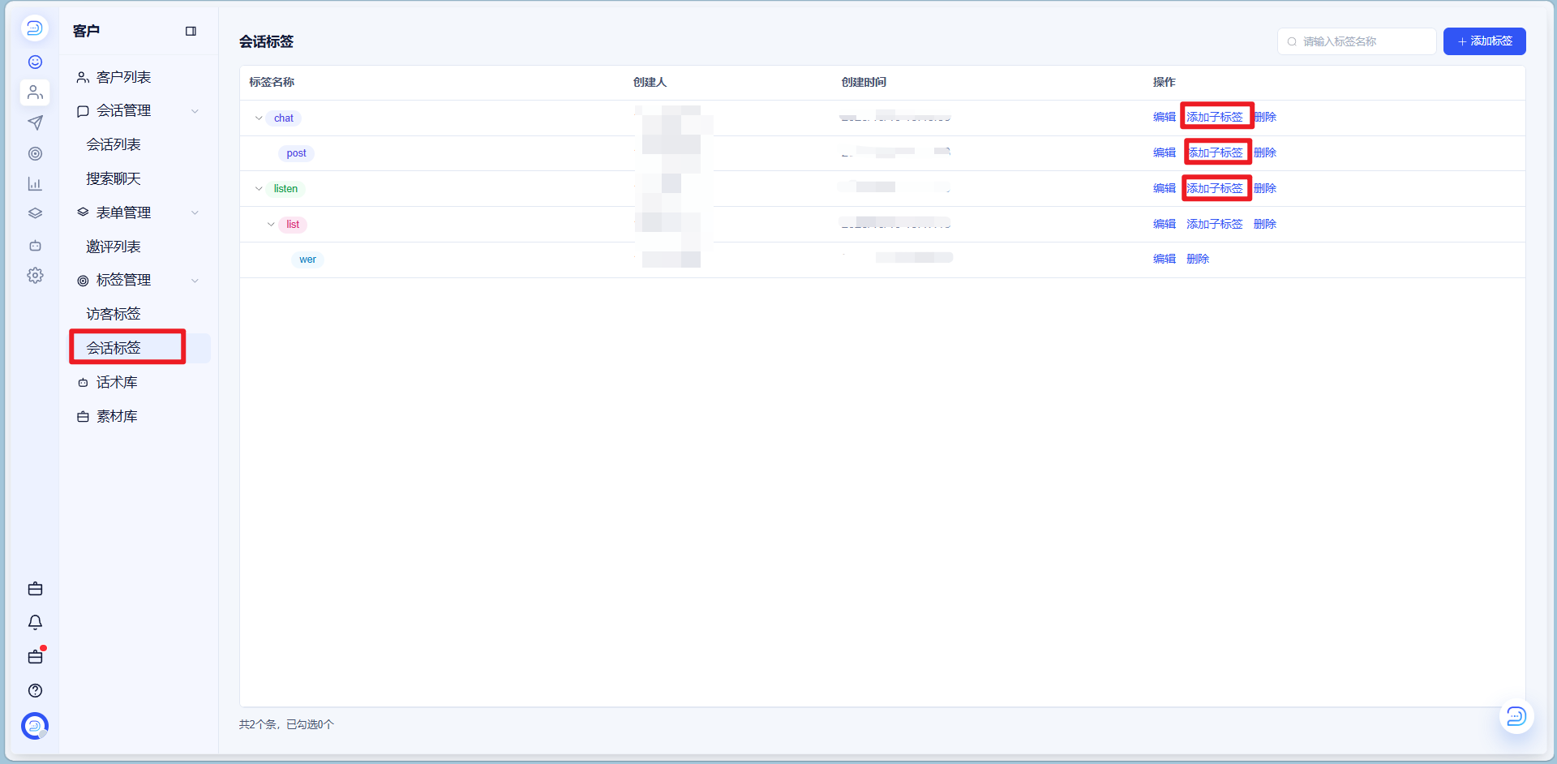Collapse the 客户 sidebar panel icon

pos(191,31)
